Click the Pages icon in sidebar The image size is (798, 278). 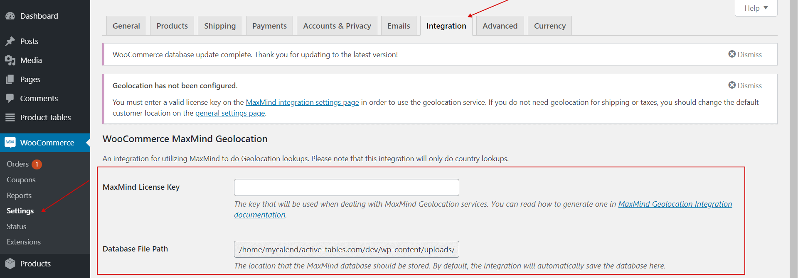tap(10, 80)
